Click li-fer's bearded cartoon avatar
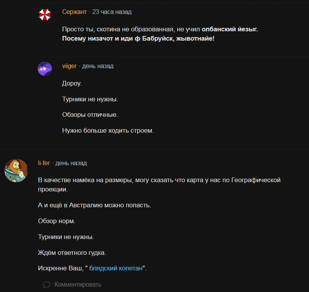309x292 pixels. 16,170
